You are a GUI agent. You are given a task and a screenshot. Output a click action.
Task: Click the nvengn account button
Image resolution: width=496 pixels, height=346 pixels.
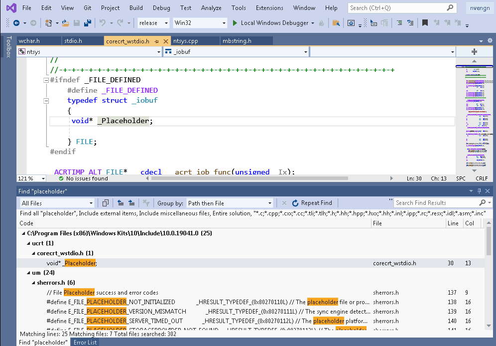click(480, 8)
